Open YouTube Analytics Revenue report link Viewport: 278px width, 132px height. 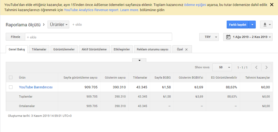[x=91, y=10]
